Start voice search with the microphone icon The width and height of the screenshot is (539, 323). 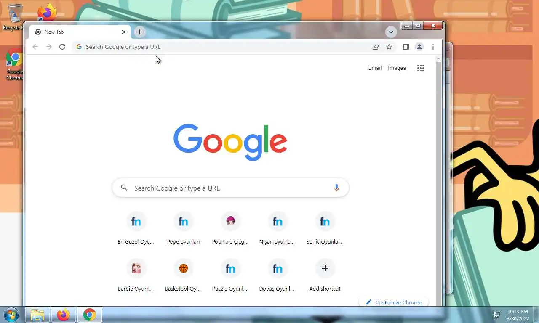coord(336,188)
